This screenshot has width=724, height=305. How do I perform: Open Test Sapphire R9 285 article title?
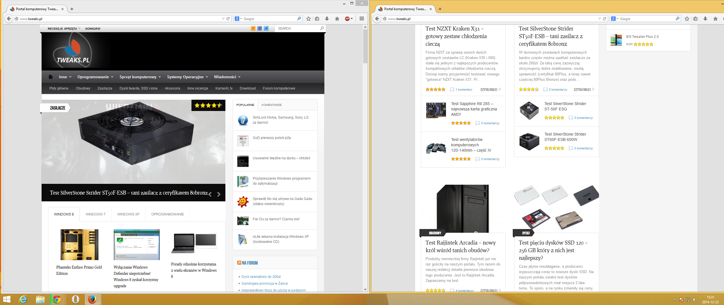[474, 109]
